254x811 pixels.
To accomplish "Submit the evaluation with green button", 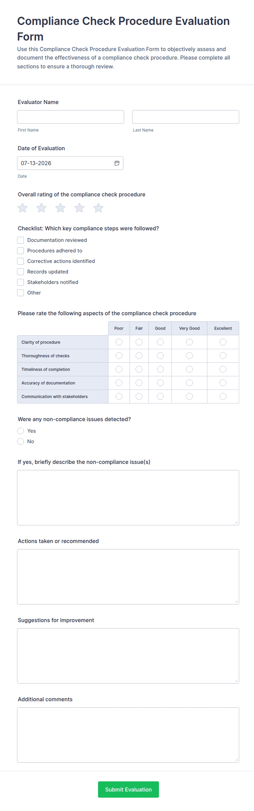I will [x=128, y=790].
